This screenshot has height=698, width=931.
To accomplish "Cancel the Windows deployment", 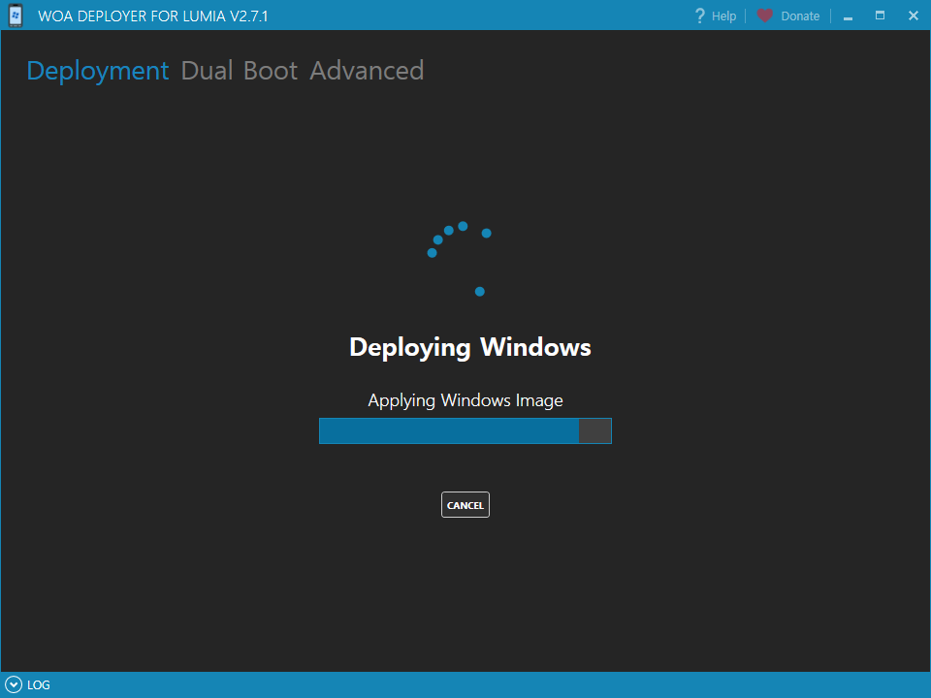I will (465, 504).
